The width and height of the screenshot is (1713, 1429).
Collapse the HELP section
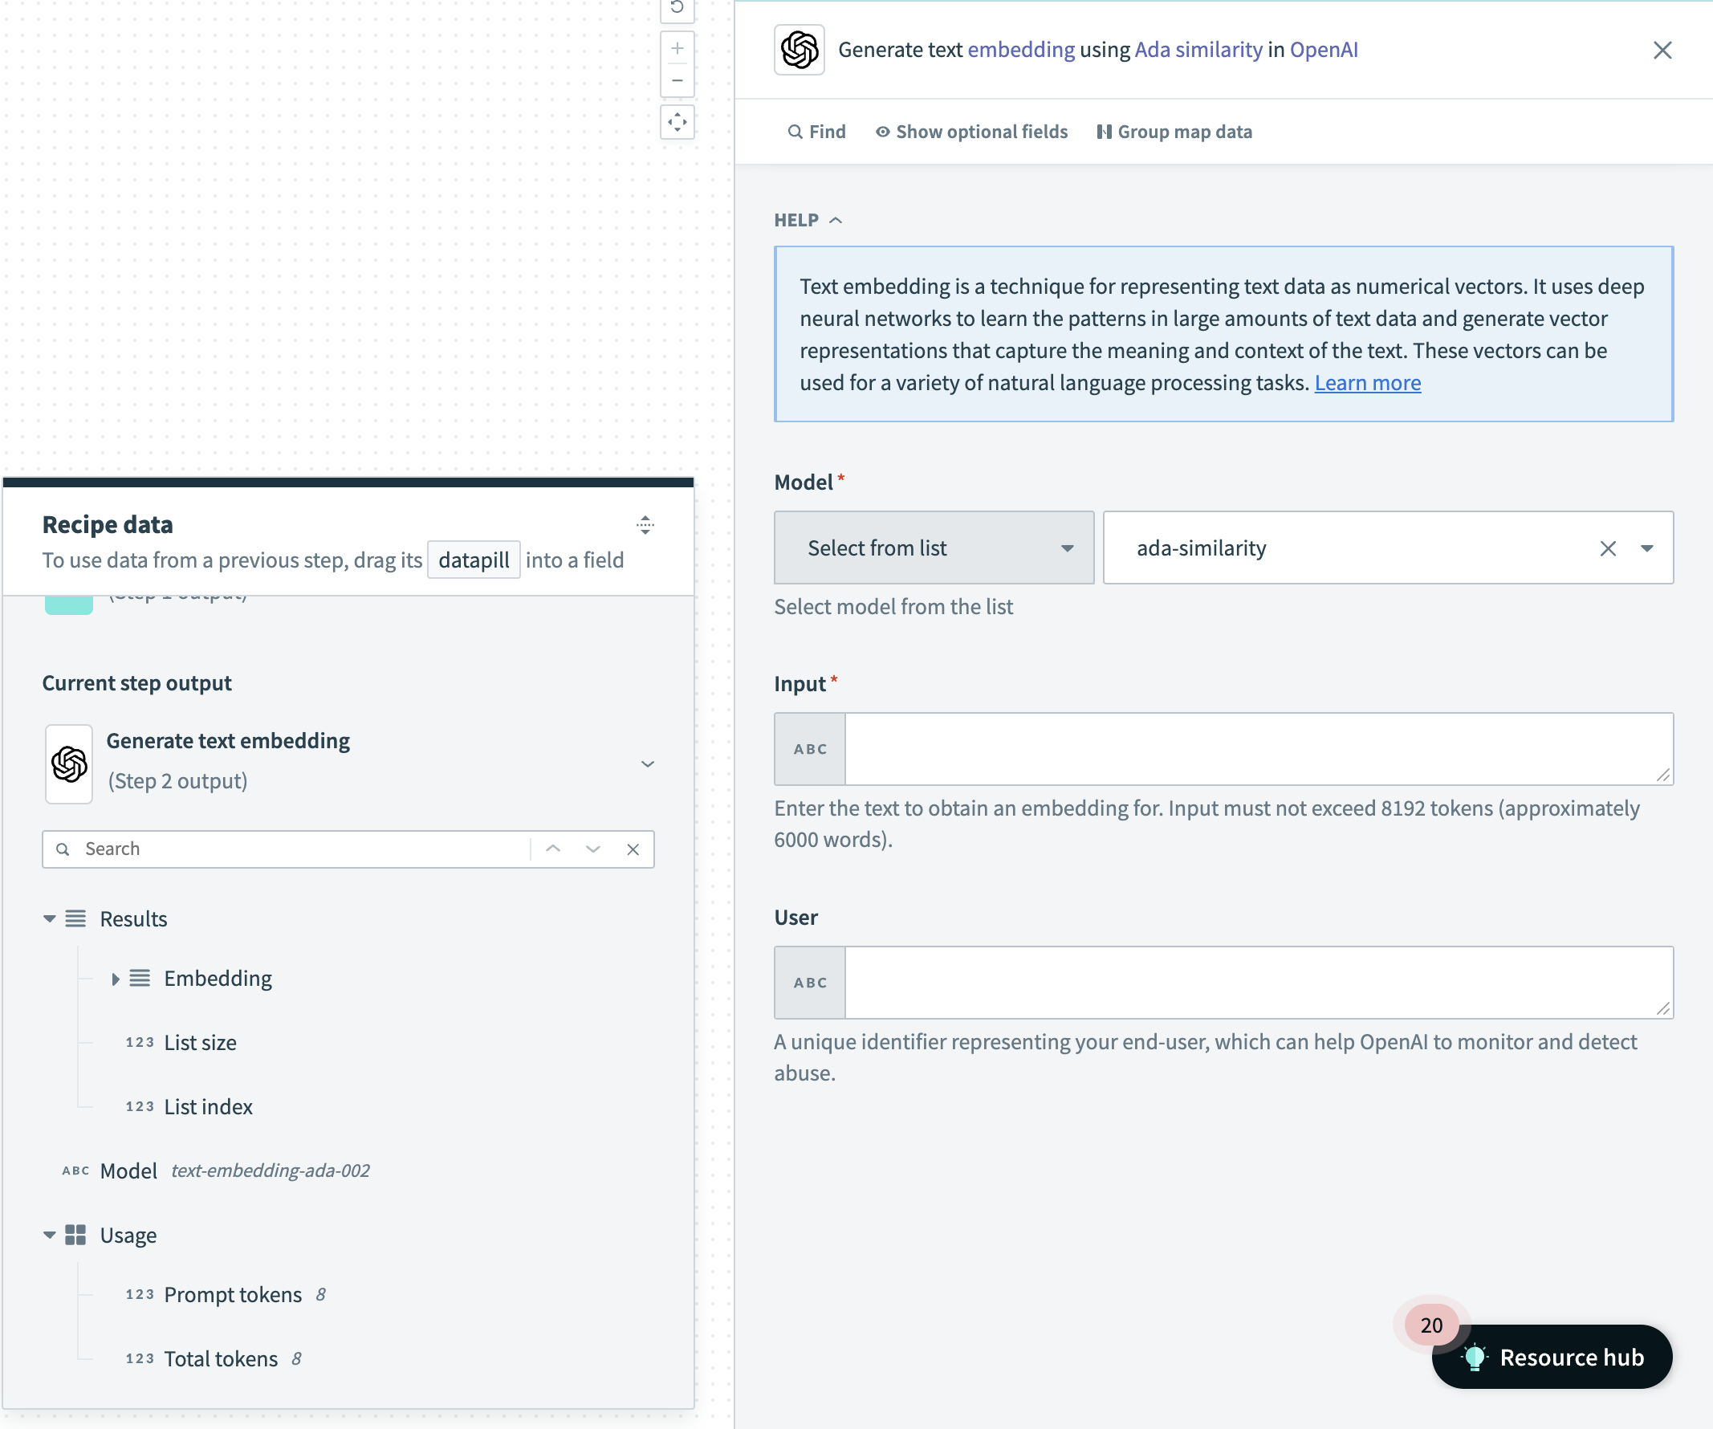click(x=836, y=219)
